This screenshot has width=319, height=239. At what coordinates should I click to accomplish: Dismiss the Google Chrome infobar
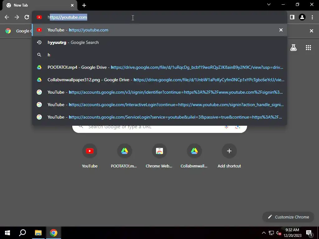[312, 31]
